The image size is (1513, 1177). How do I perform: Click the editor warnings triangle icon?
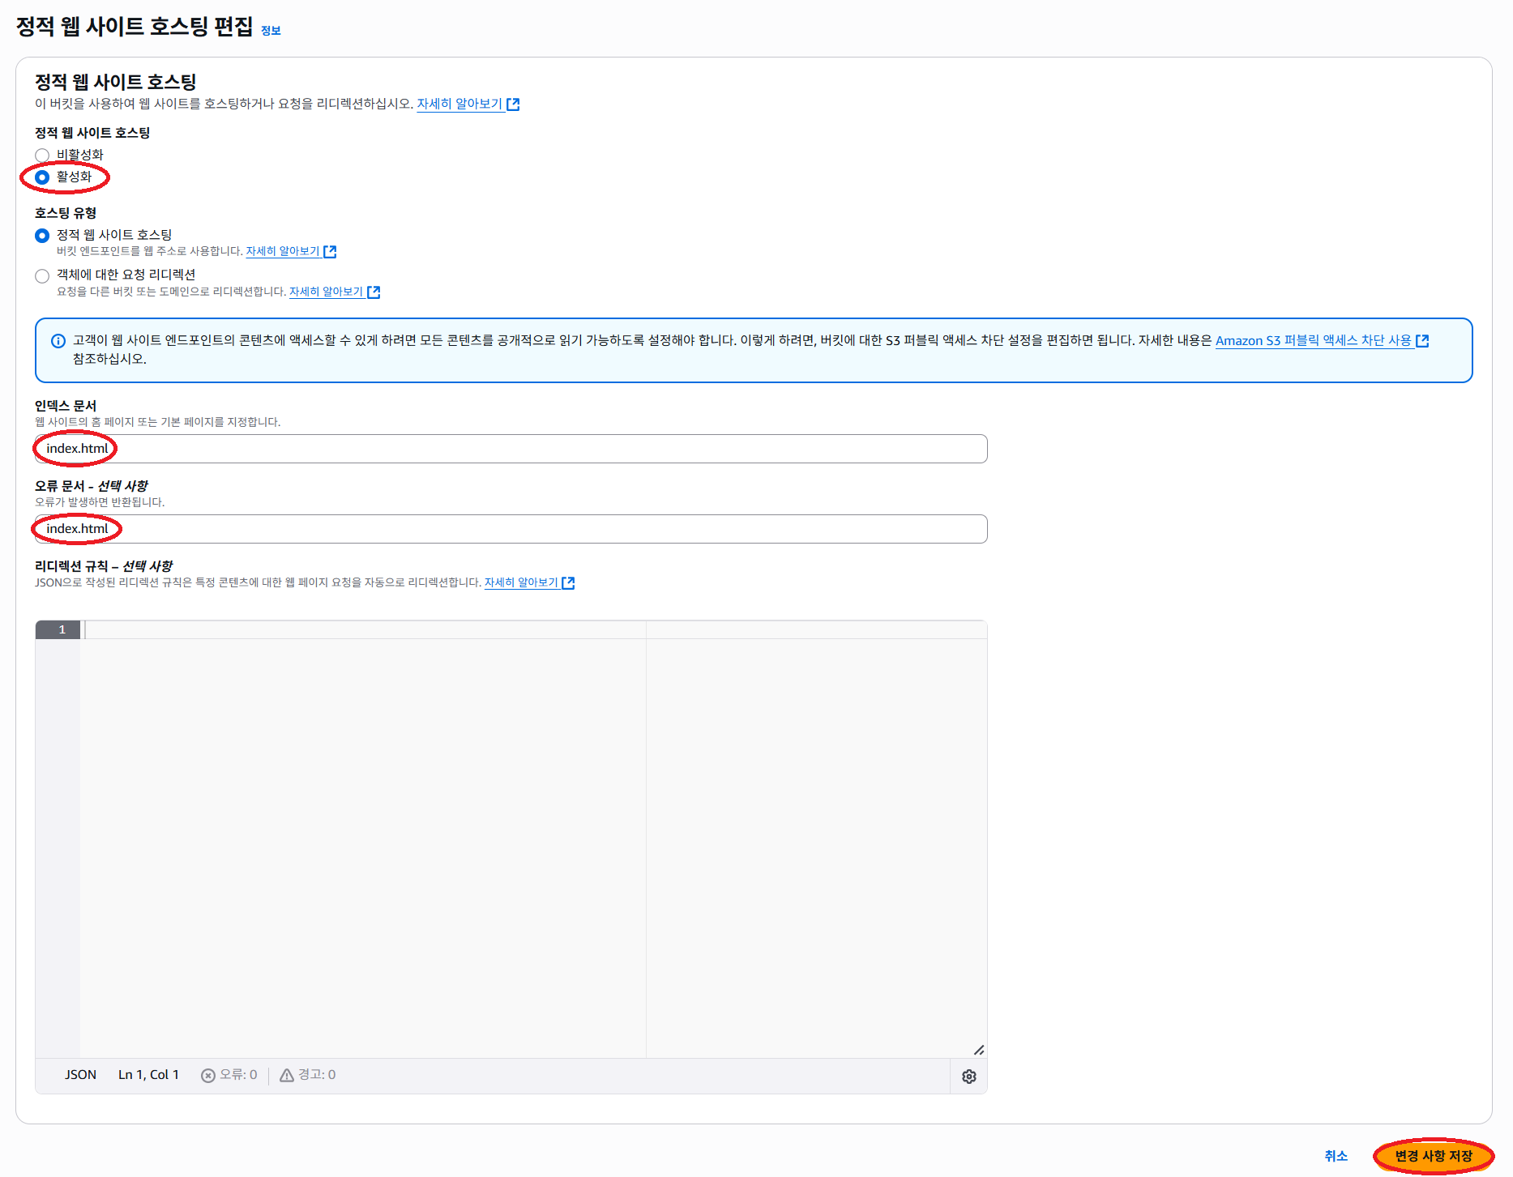[x=287, y=1076]
